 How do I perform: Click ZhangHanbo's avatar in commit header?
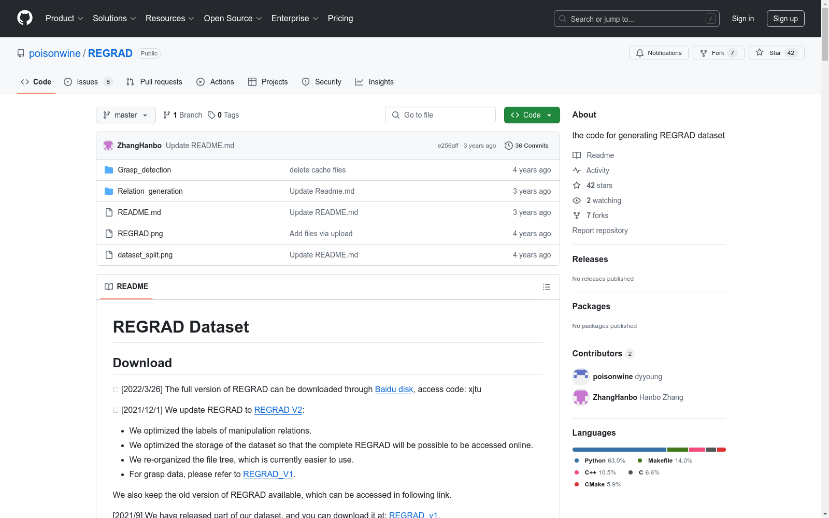[x=108, y=146]
